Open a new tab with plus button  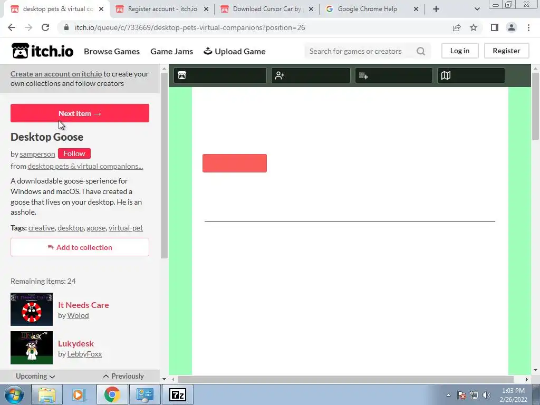436,9
